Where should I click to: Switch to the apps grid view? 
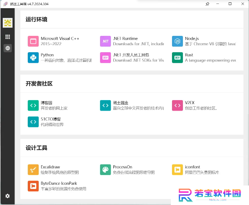point(8,37)
